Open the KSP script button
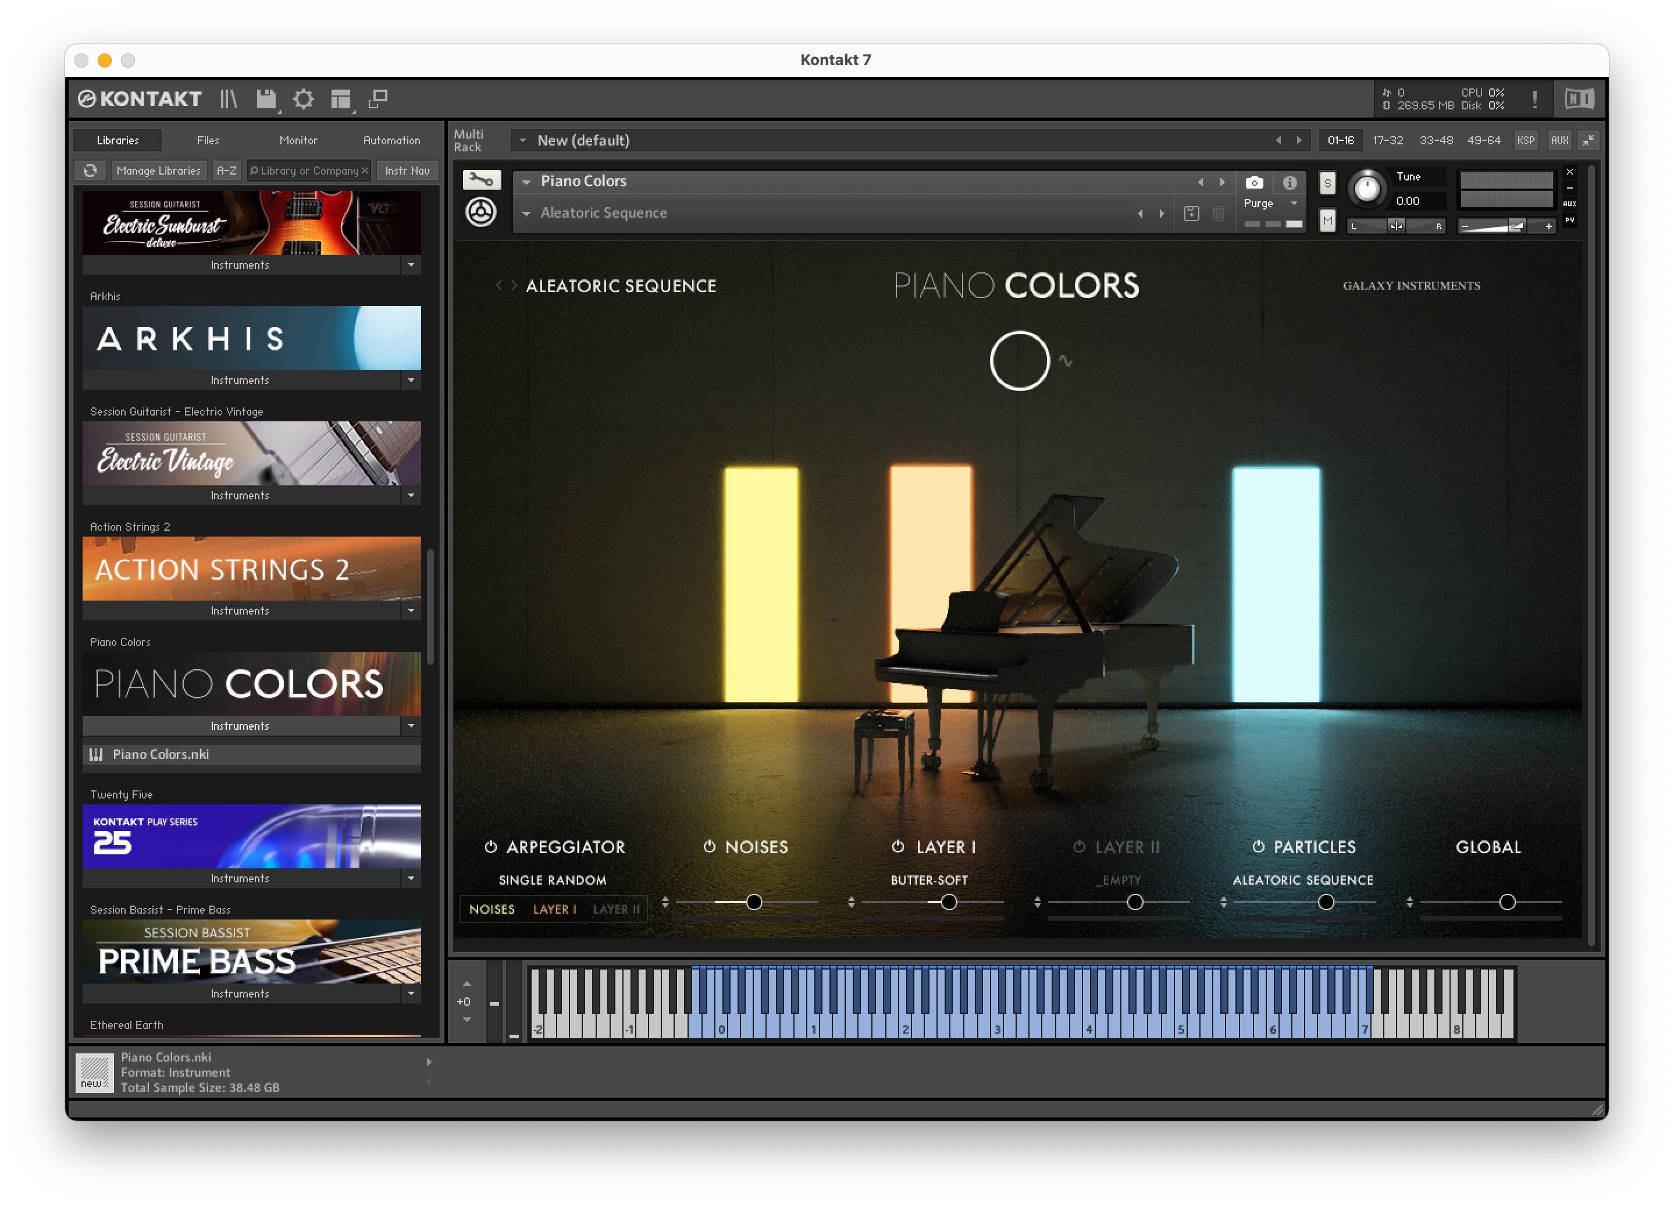Screen dimensions: 1674x1207 1525,140
